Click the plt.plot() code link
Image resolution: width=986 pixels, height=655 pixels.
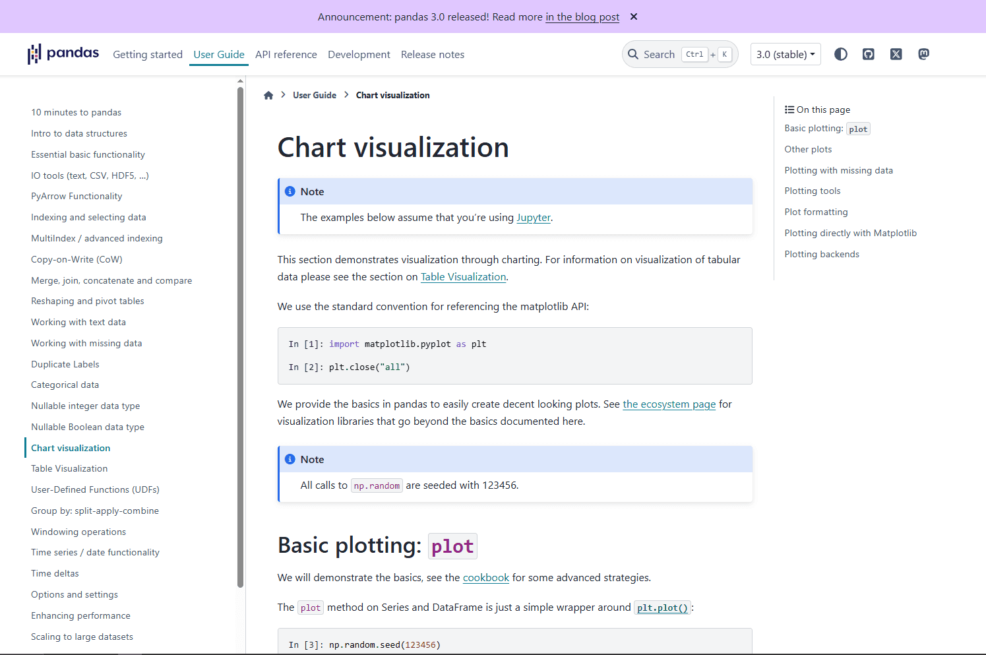click(663, 608)
